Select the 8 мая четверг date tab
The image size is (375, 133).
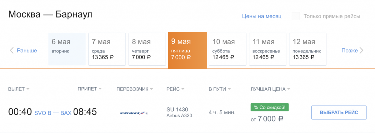coord(147,49)
